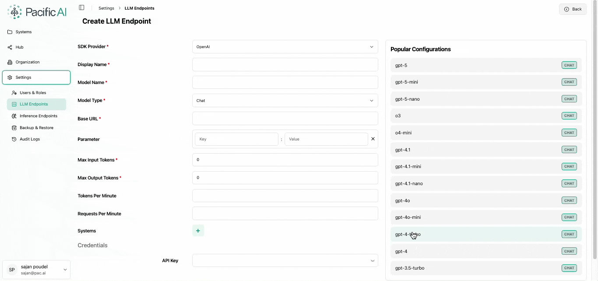Open Audit Logs via the clock icon
Viewport: 598px width, 281px height.
click(14, 139)
